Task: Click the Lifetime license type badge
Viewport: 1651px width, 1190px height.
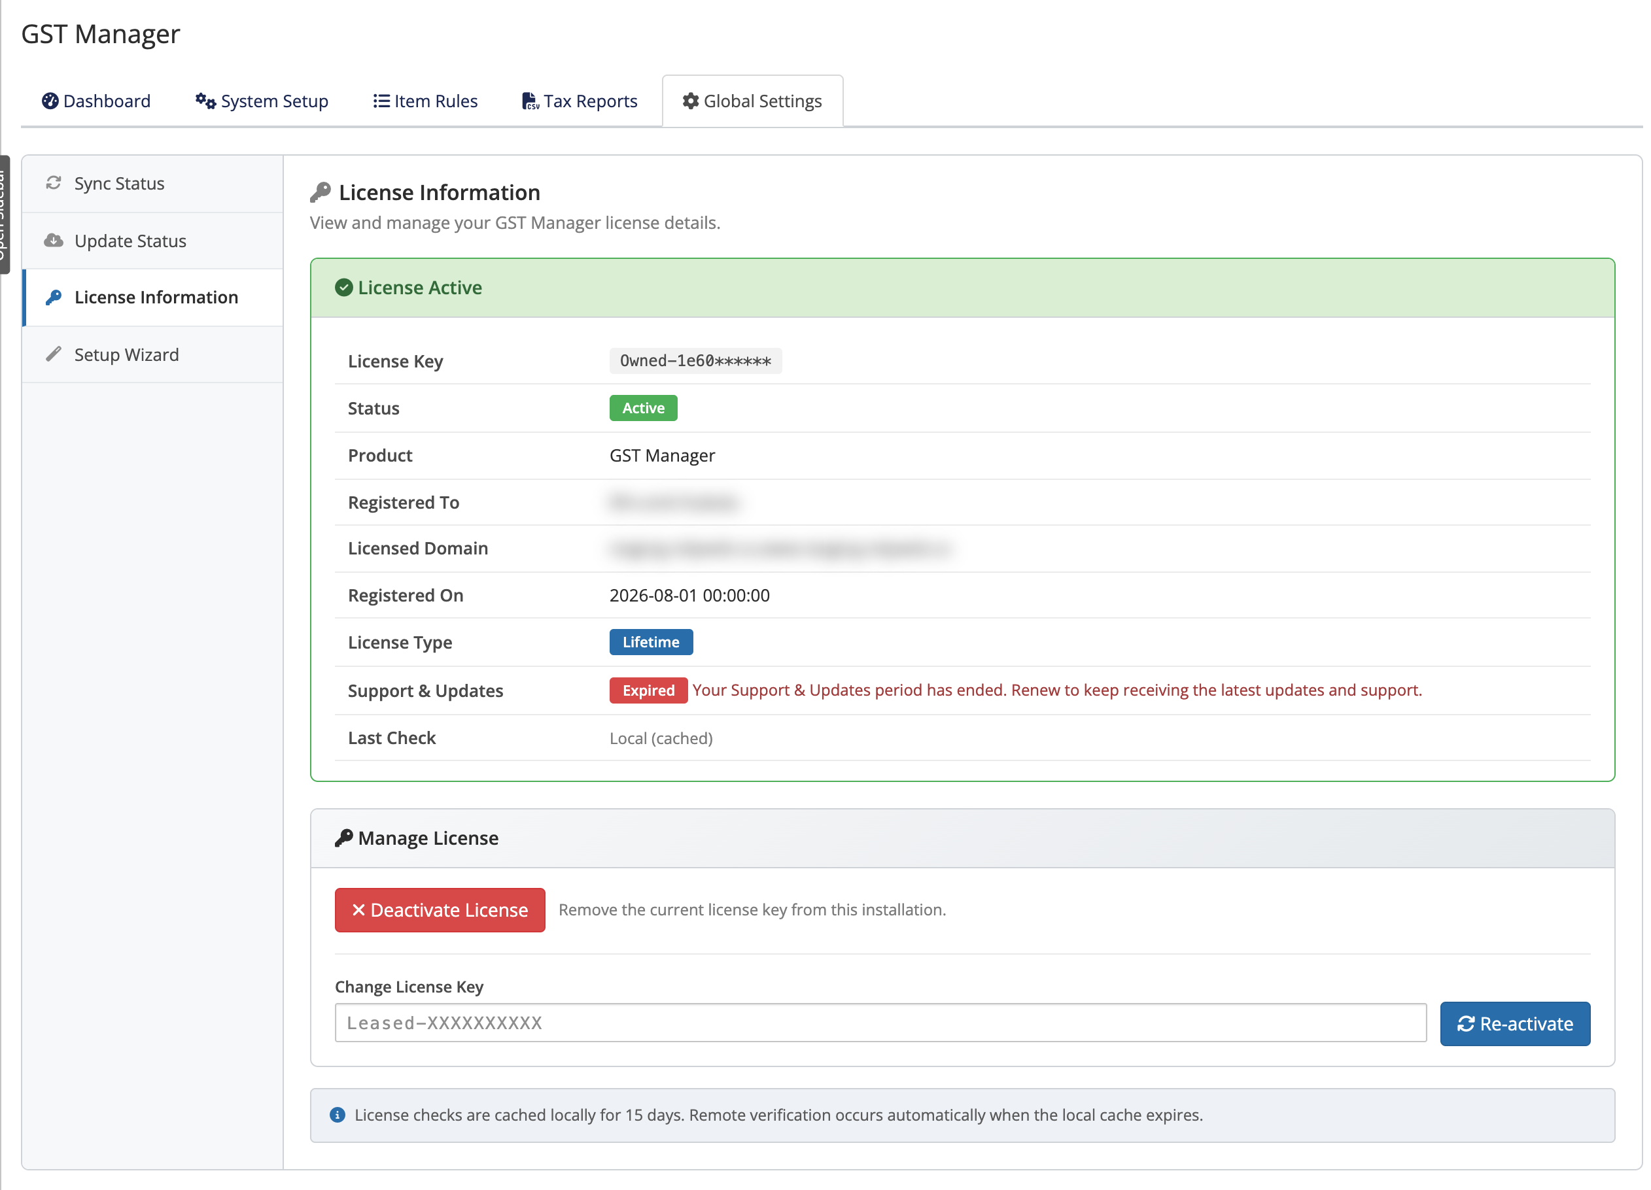Action: (651, 641)
